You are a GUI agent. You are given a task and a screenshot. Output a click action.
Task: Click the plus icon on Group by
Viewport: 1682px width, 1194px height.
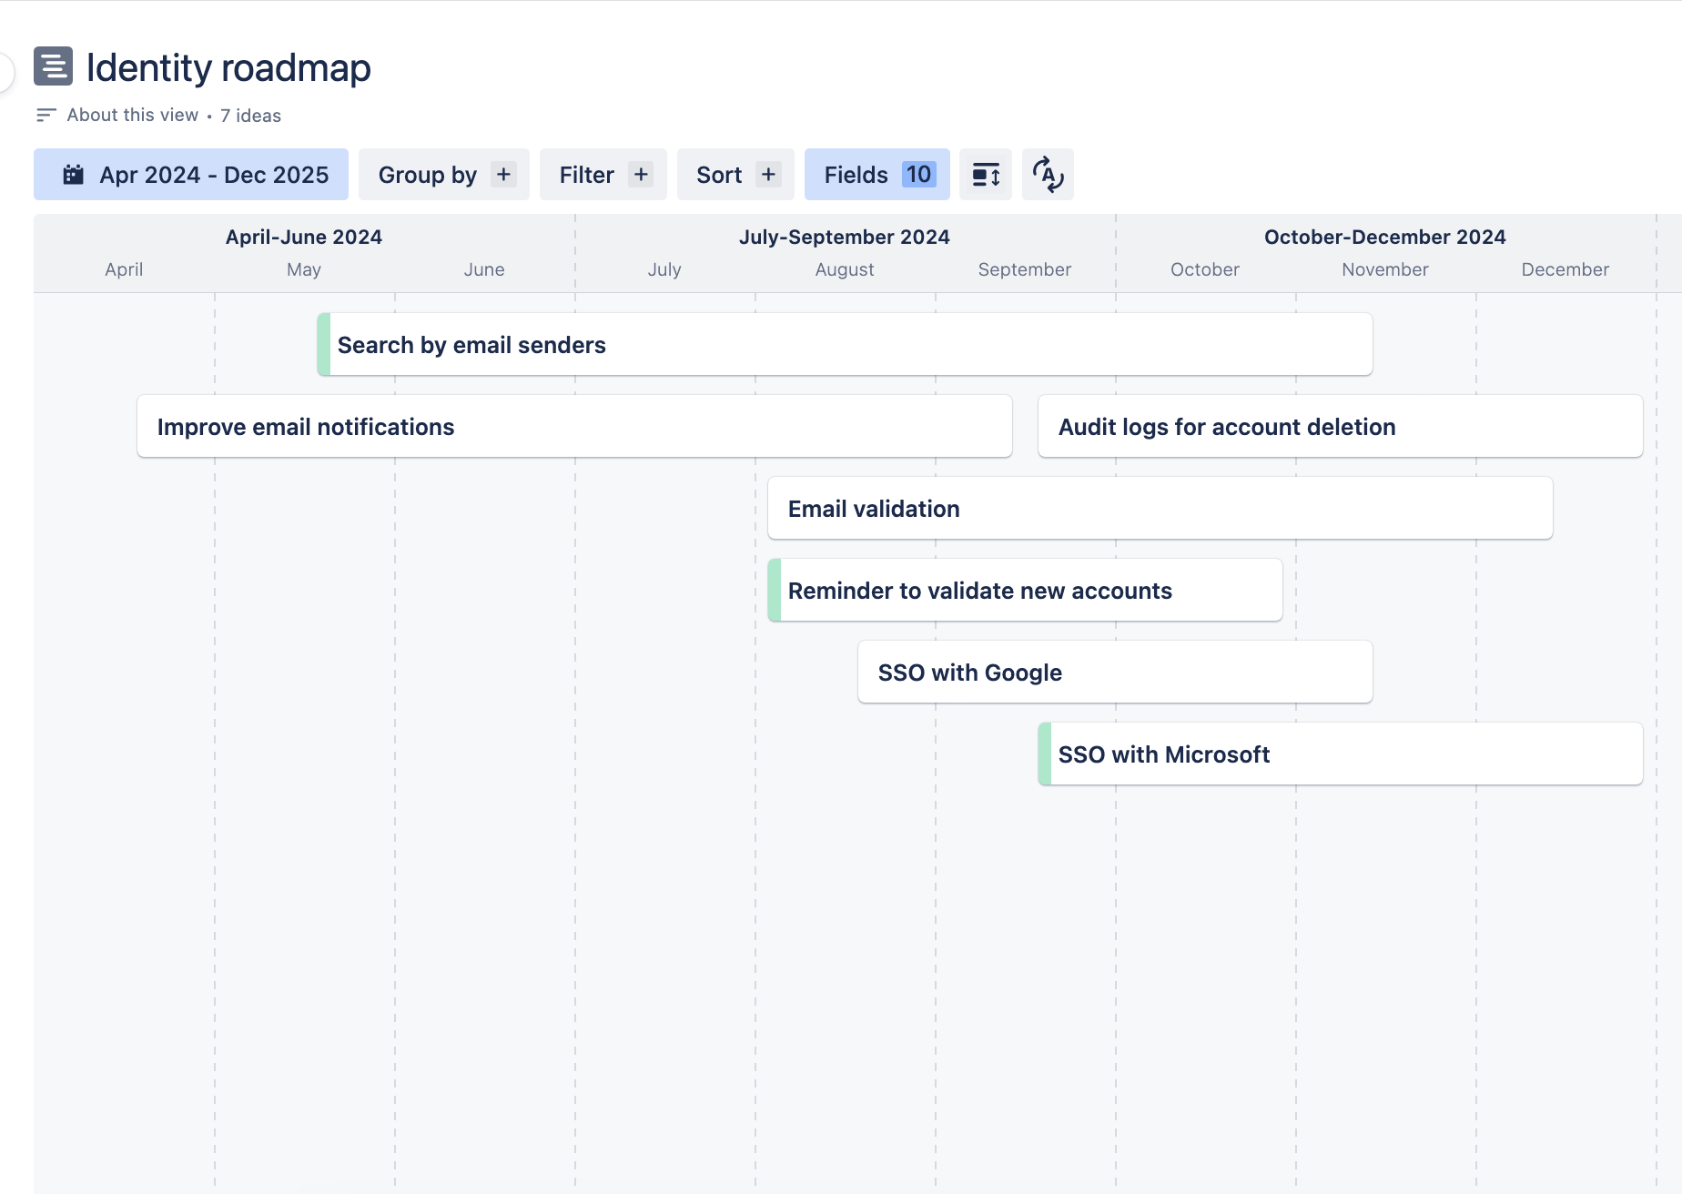503,175
